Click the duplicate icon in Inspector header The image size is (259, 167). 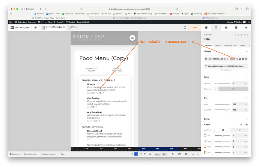point(238,35)
